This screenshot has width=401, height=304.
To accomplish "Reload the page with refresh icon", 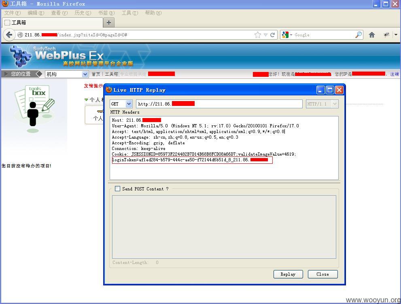I will point(273,35).
